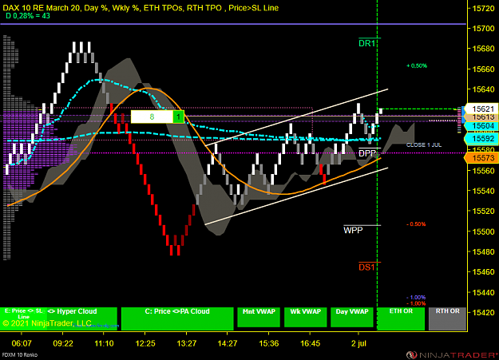Click the blue -1.00% level label
Viewport: 499px width, 360px height.
pos(416,298)
